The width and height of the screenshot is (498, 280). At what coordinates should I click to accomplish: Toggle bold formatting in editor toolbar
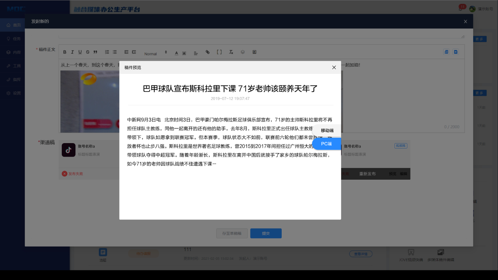[x=65, y=52]
